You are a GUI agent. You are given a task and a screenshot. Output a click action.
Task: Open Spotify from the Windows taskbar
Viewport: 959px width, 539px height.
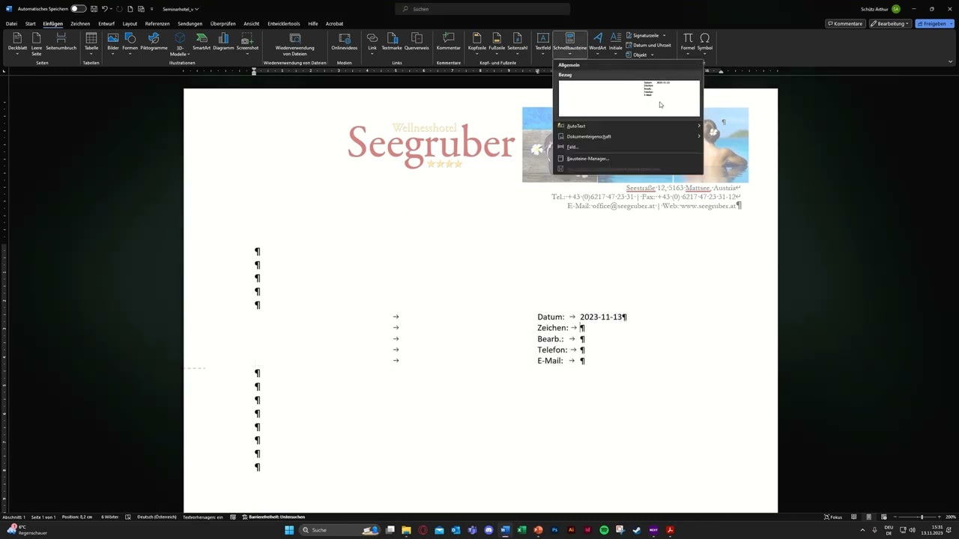click(x=604, y=530)
